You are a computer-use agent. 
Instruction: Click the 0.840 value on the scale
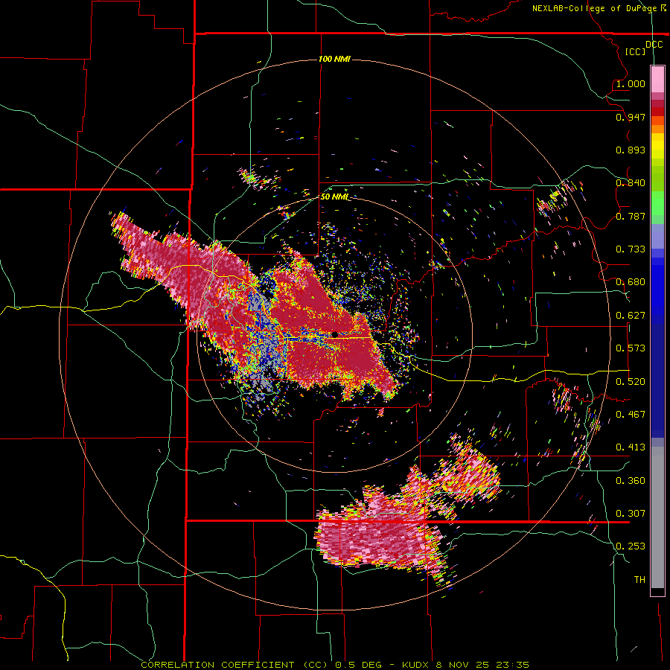click(631, 183)
